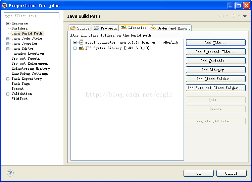The image size is (252, 182).
Task: Select the Java Compiler label
Action: click(x=24, y=43)
